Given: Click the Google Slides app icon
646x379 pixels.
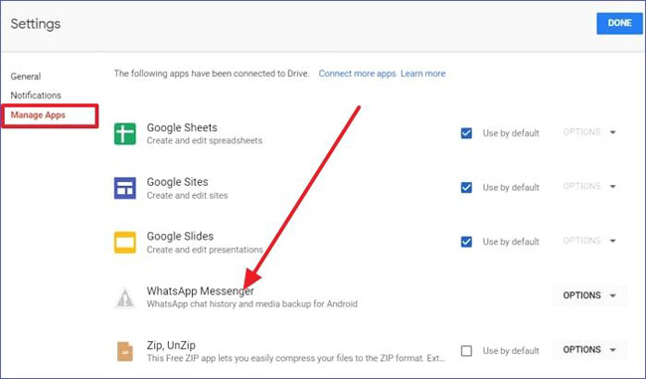Looking at the screenshot, I should click(125, 243).
